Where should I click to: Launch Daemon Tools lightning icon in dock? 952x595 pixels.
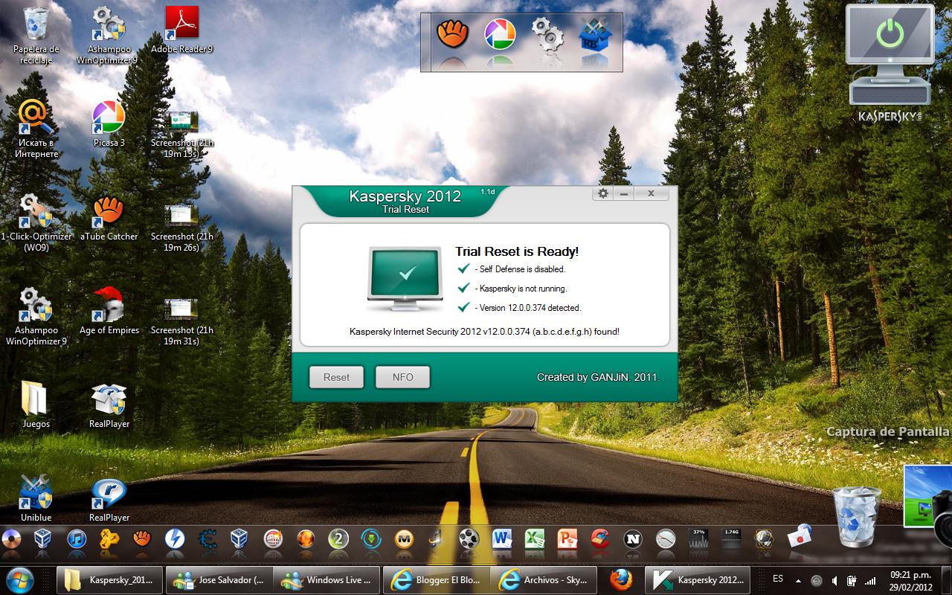click(175, 538)
